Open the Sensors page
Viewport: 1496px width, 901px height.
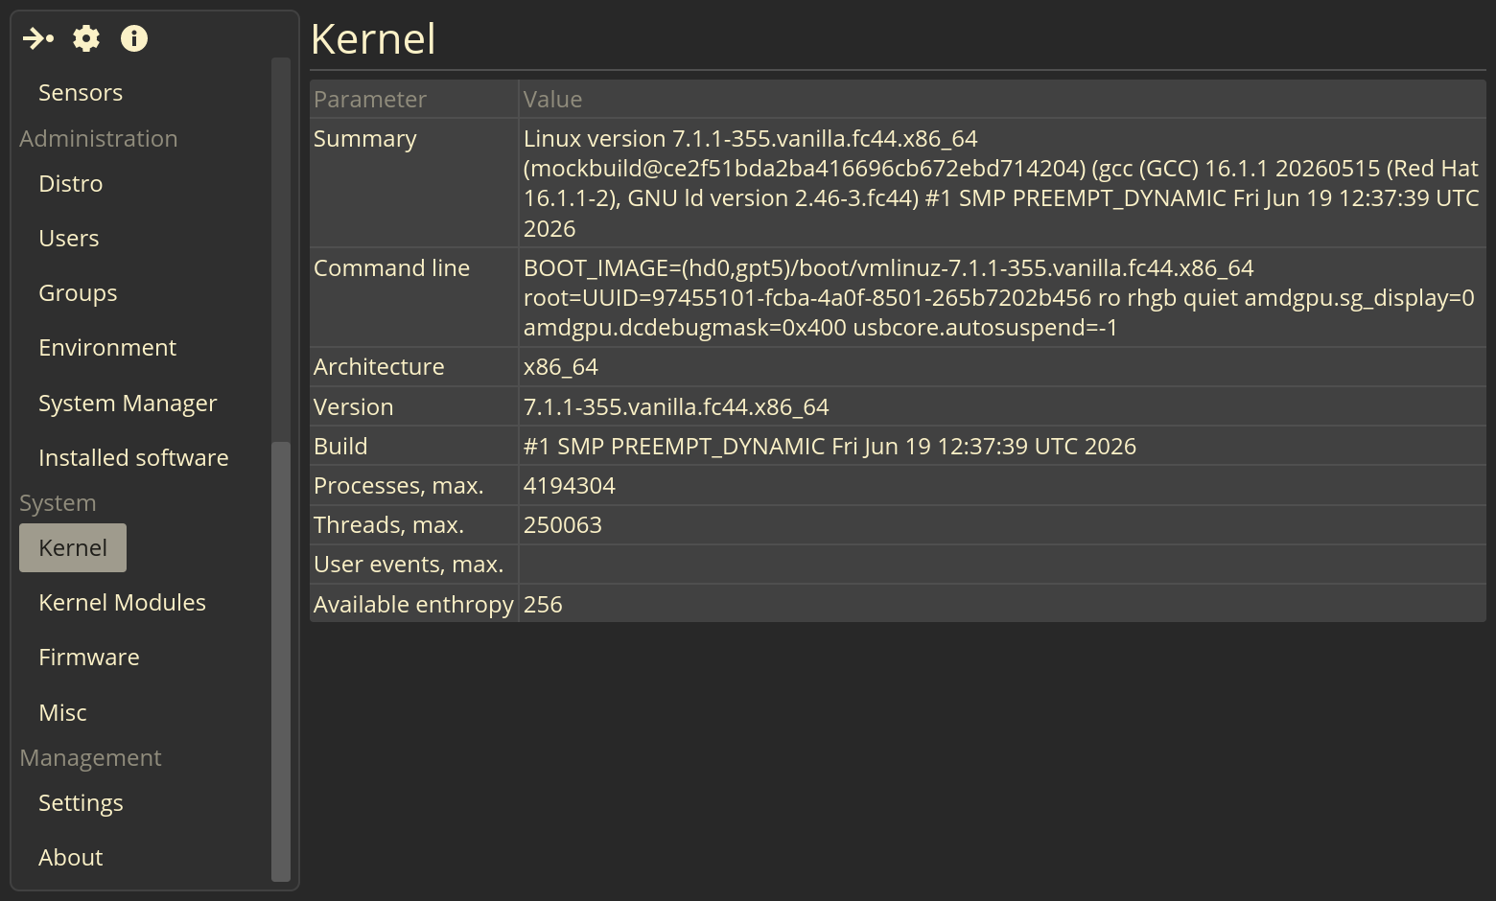[x=81, y=93]
